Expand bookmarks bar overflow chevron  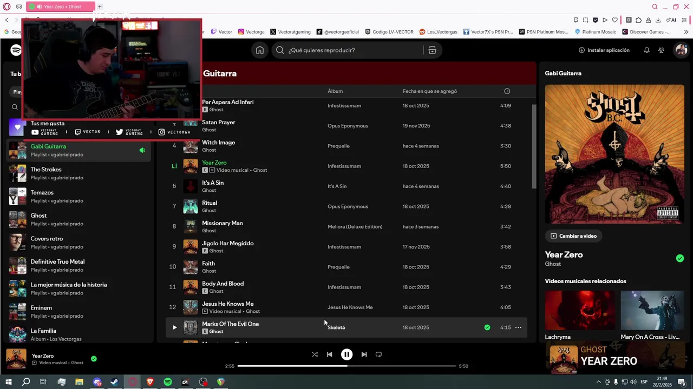687,32
